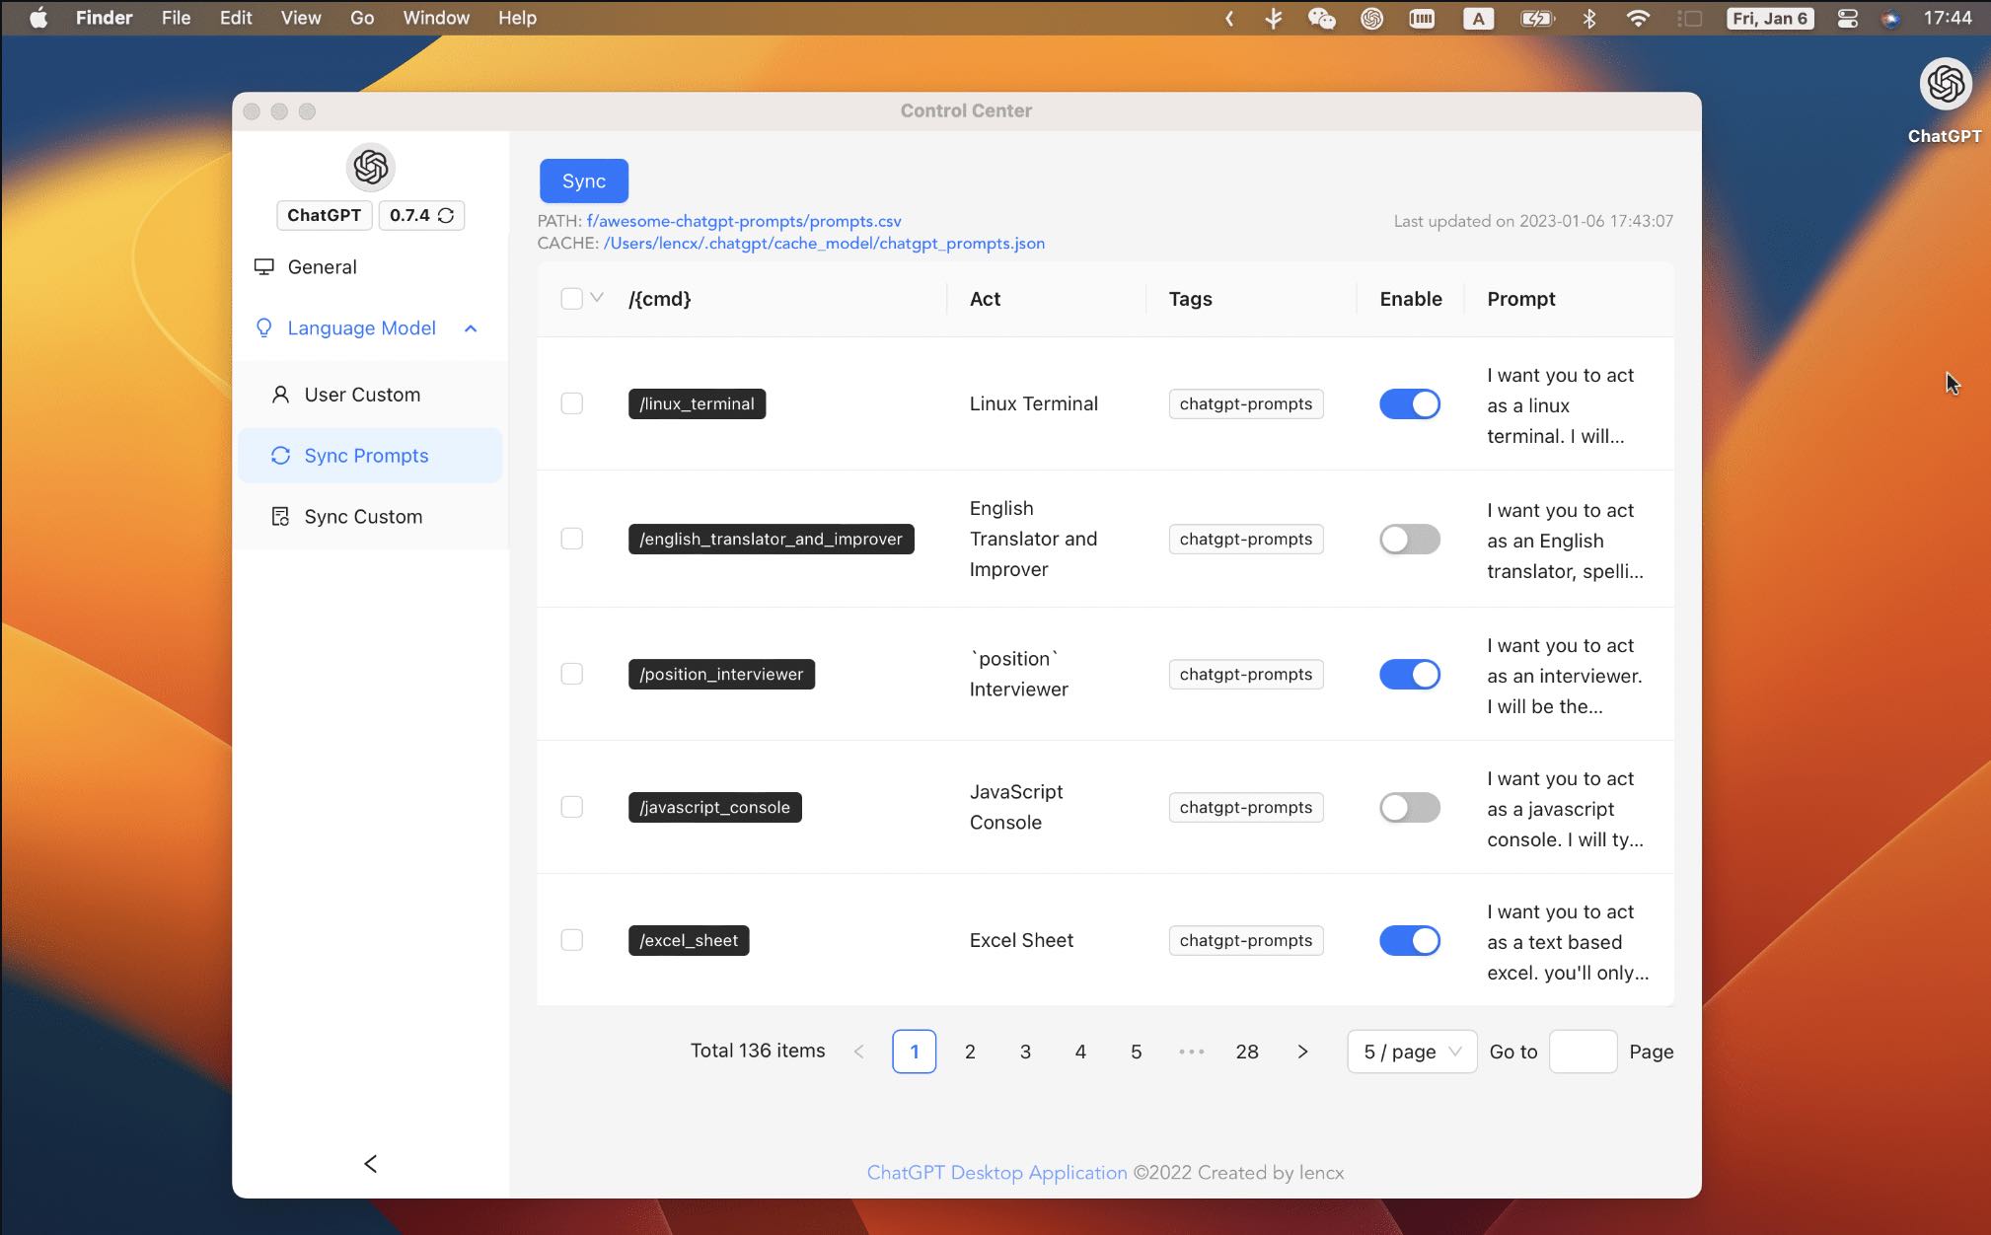Click the version refresh icon next to 0.7.4

446,215
